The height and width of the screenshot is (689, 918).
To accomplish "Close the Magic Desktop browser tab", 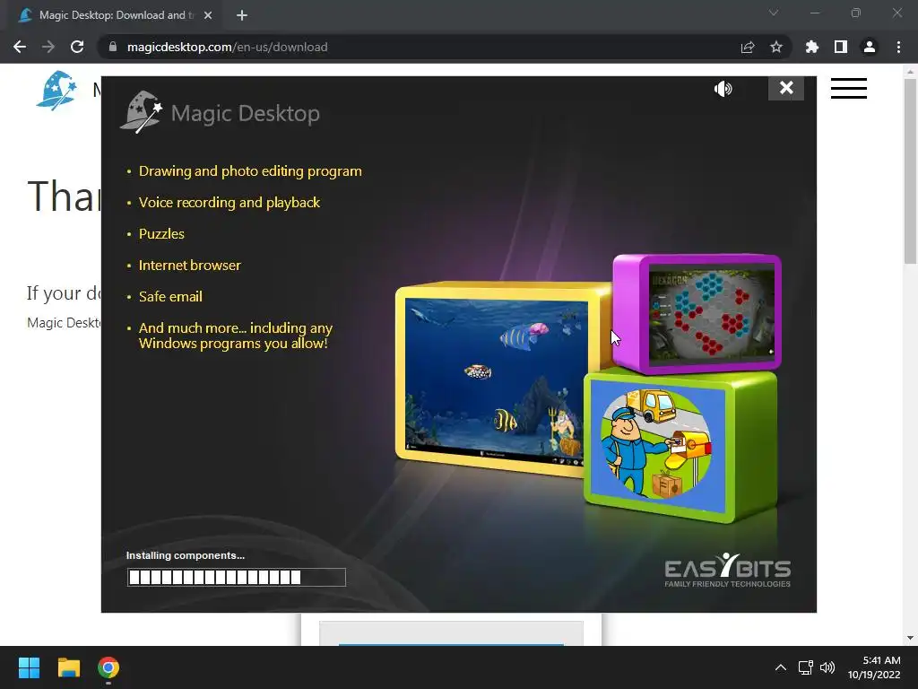I will click(x=208, y=15).
